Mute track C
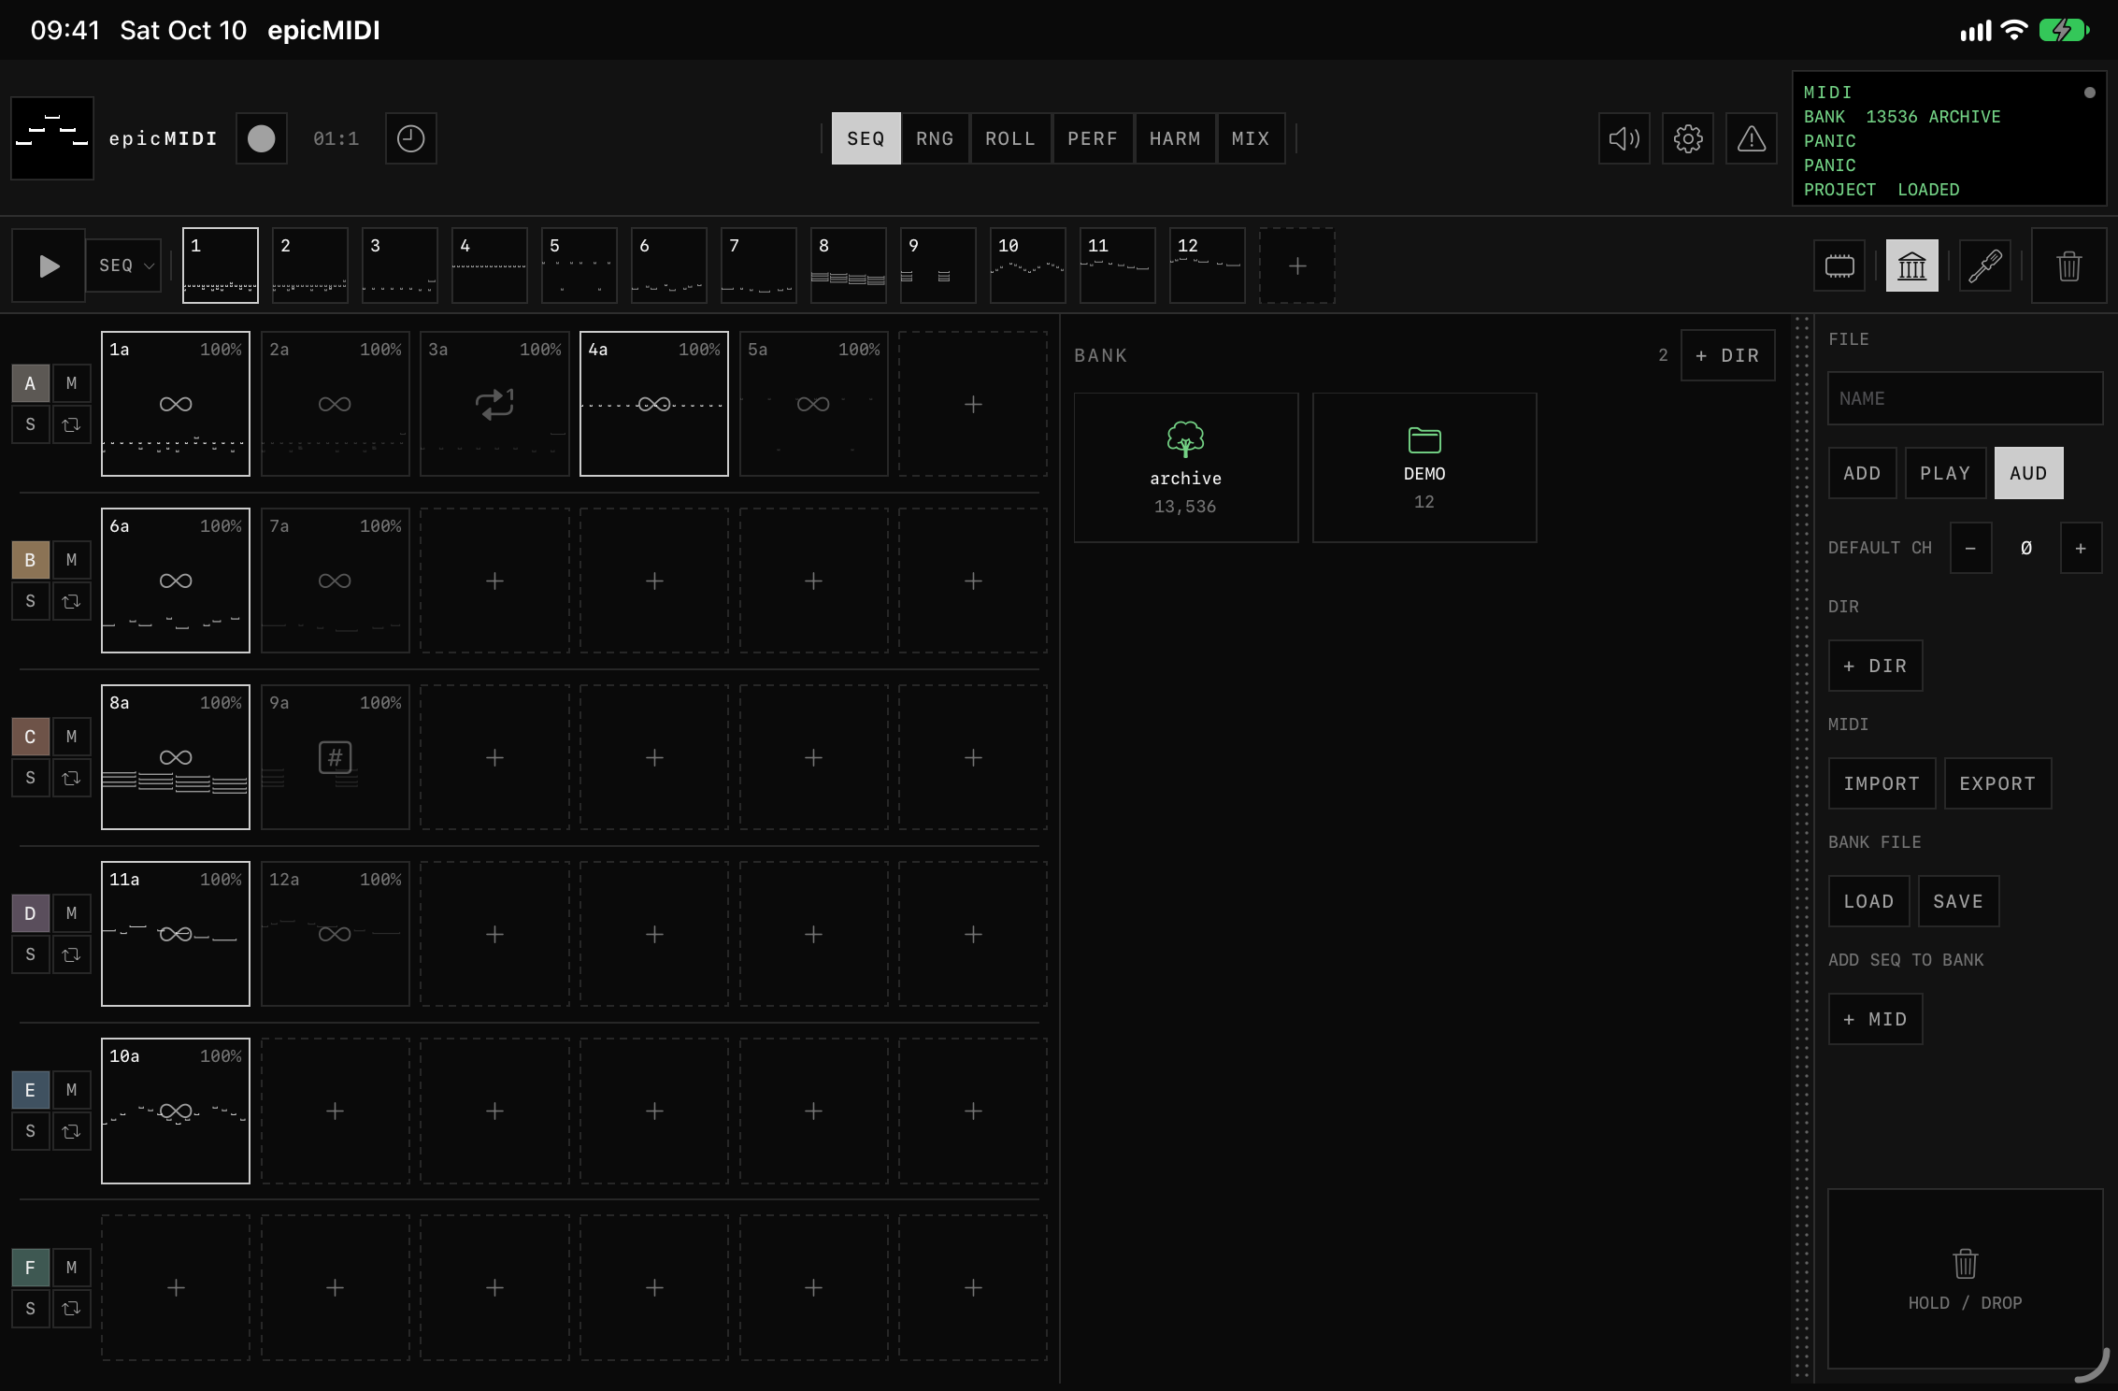This screenshot has height=1391, width=2118. (x=71, y=737)
